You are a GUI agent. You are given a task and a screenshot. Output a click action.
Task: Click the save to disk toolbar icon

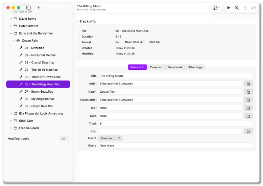(253, 8)
